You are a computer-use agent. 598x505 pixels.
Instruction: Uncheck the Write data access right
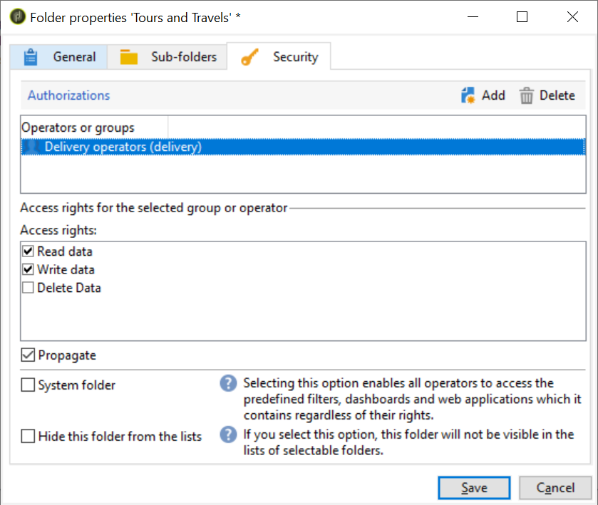coord(28,270)
